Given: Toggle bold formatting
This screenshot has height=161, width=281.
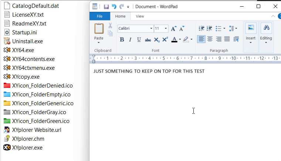Looking at the screenshot, I should coord(122,40).
